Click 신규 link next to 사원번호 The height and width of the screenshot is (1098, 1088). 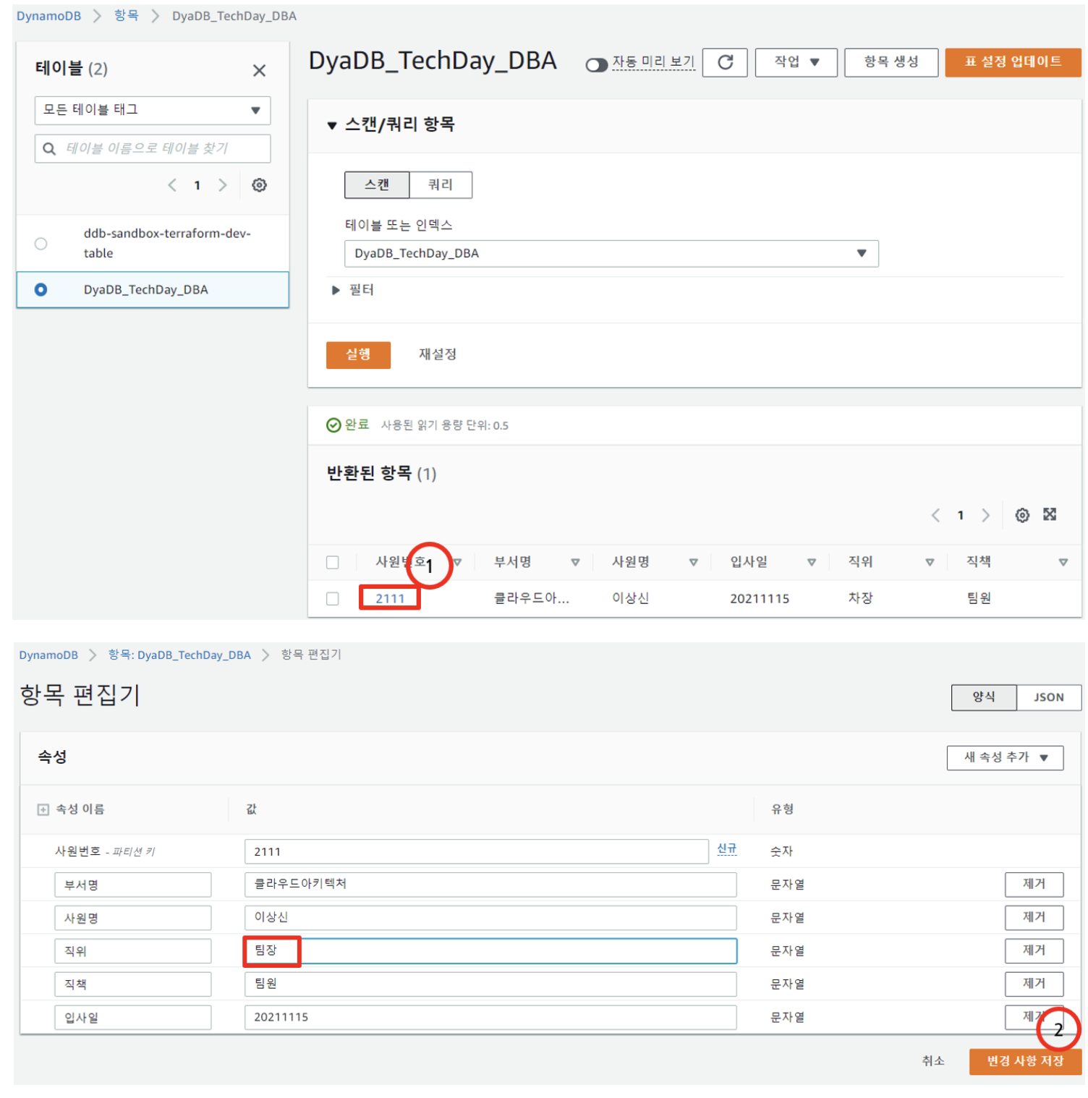(x=727, y=849)
